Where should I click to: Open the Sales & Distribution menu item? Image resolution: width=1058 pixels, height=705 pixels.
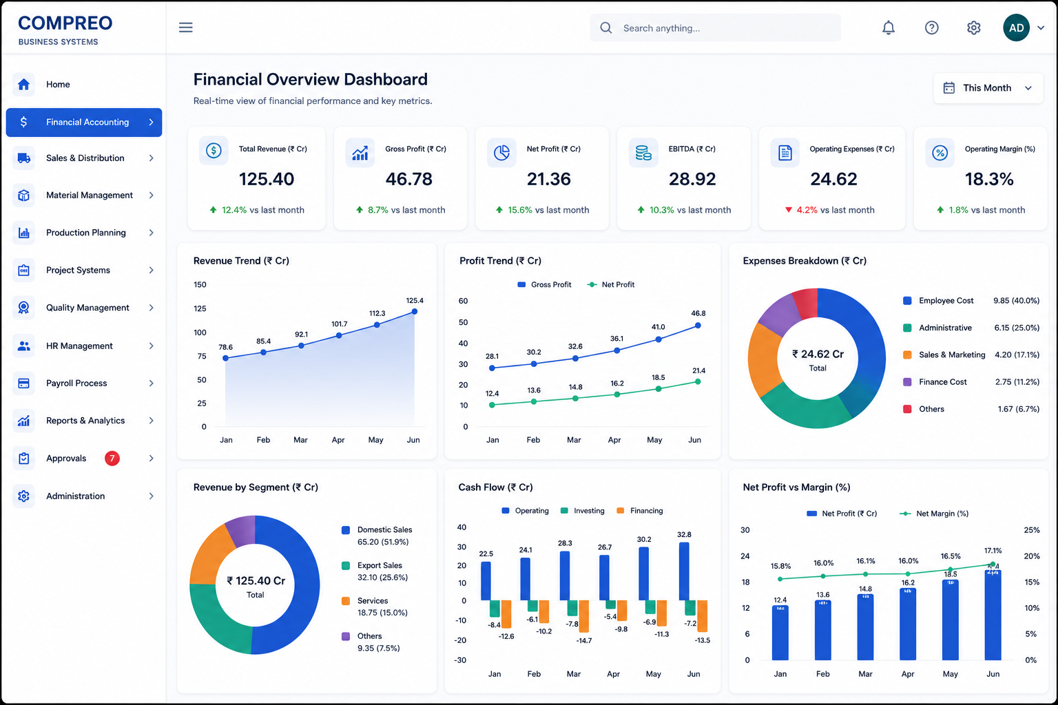(x=84, y=158)
